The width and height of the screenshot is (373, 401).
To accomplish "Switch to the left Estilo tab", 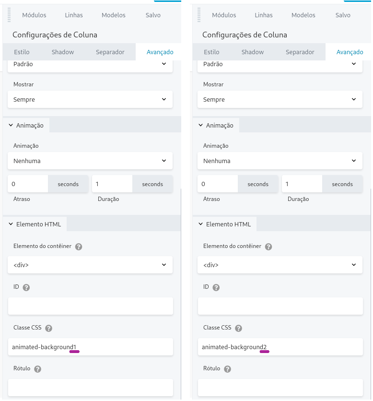I will click(x=22, y=52).
